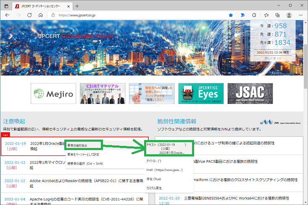Click the 詳しくは >> link
Screen dimensions: 308x205
273,58
